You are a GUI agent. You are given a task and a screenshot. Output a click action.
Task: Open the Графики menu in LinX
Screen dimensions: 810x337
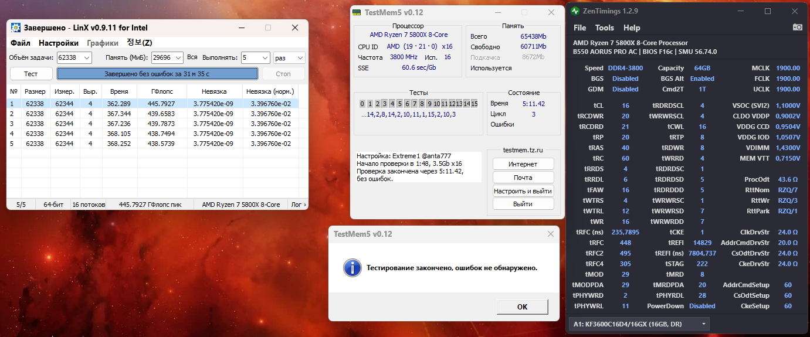pyautogui.click(x=103, y=43)
